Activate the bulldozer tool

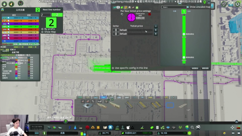238,128
